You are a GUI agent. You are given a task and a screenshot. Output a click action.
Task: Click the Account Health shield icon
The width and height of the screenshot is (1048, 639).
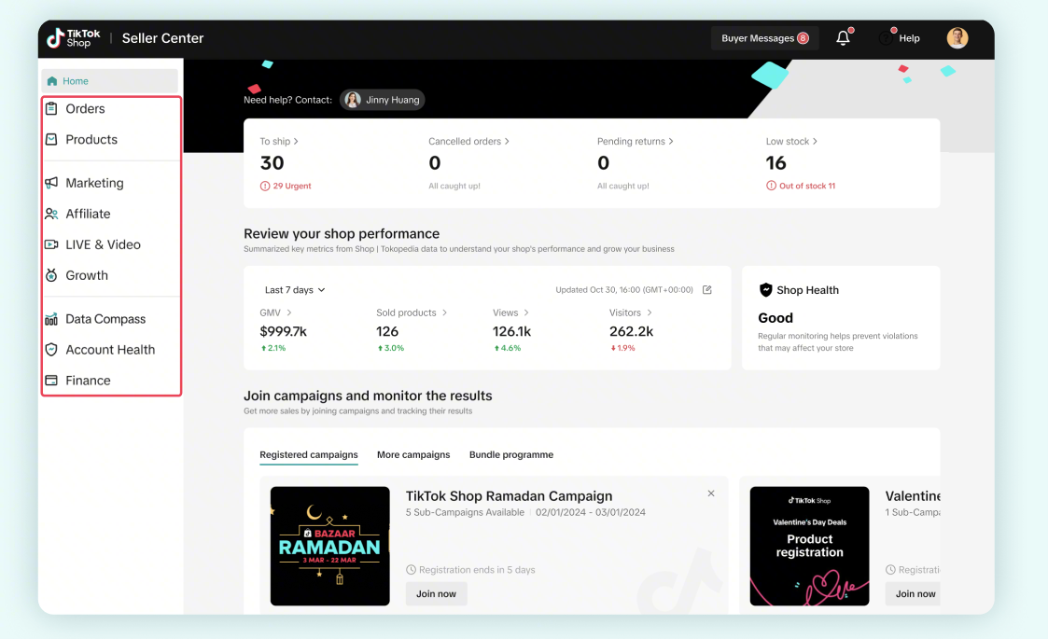point(51,350)
